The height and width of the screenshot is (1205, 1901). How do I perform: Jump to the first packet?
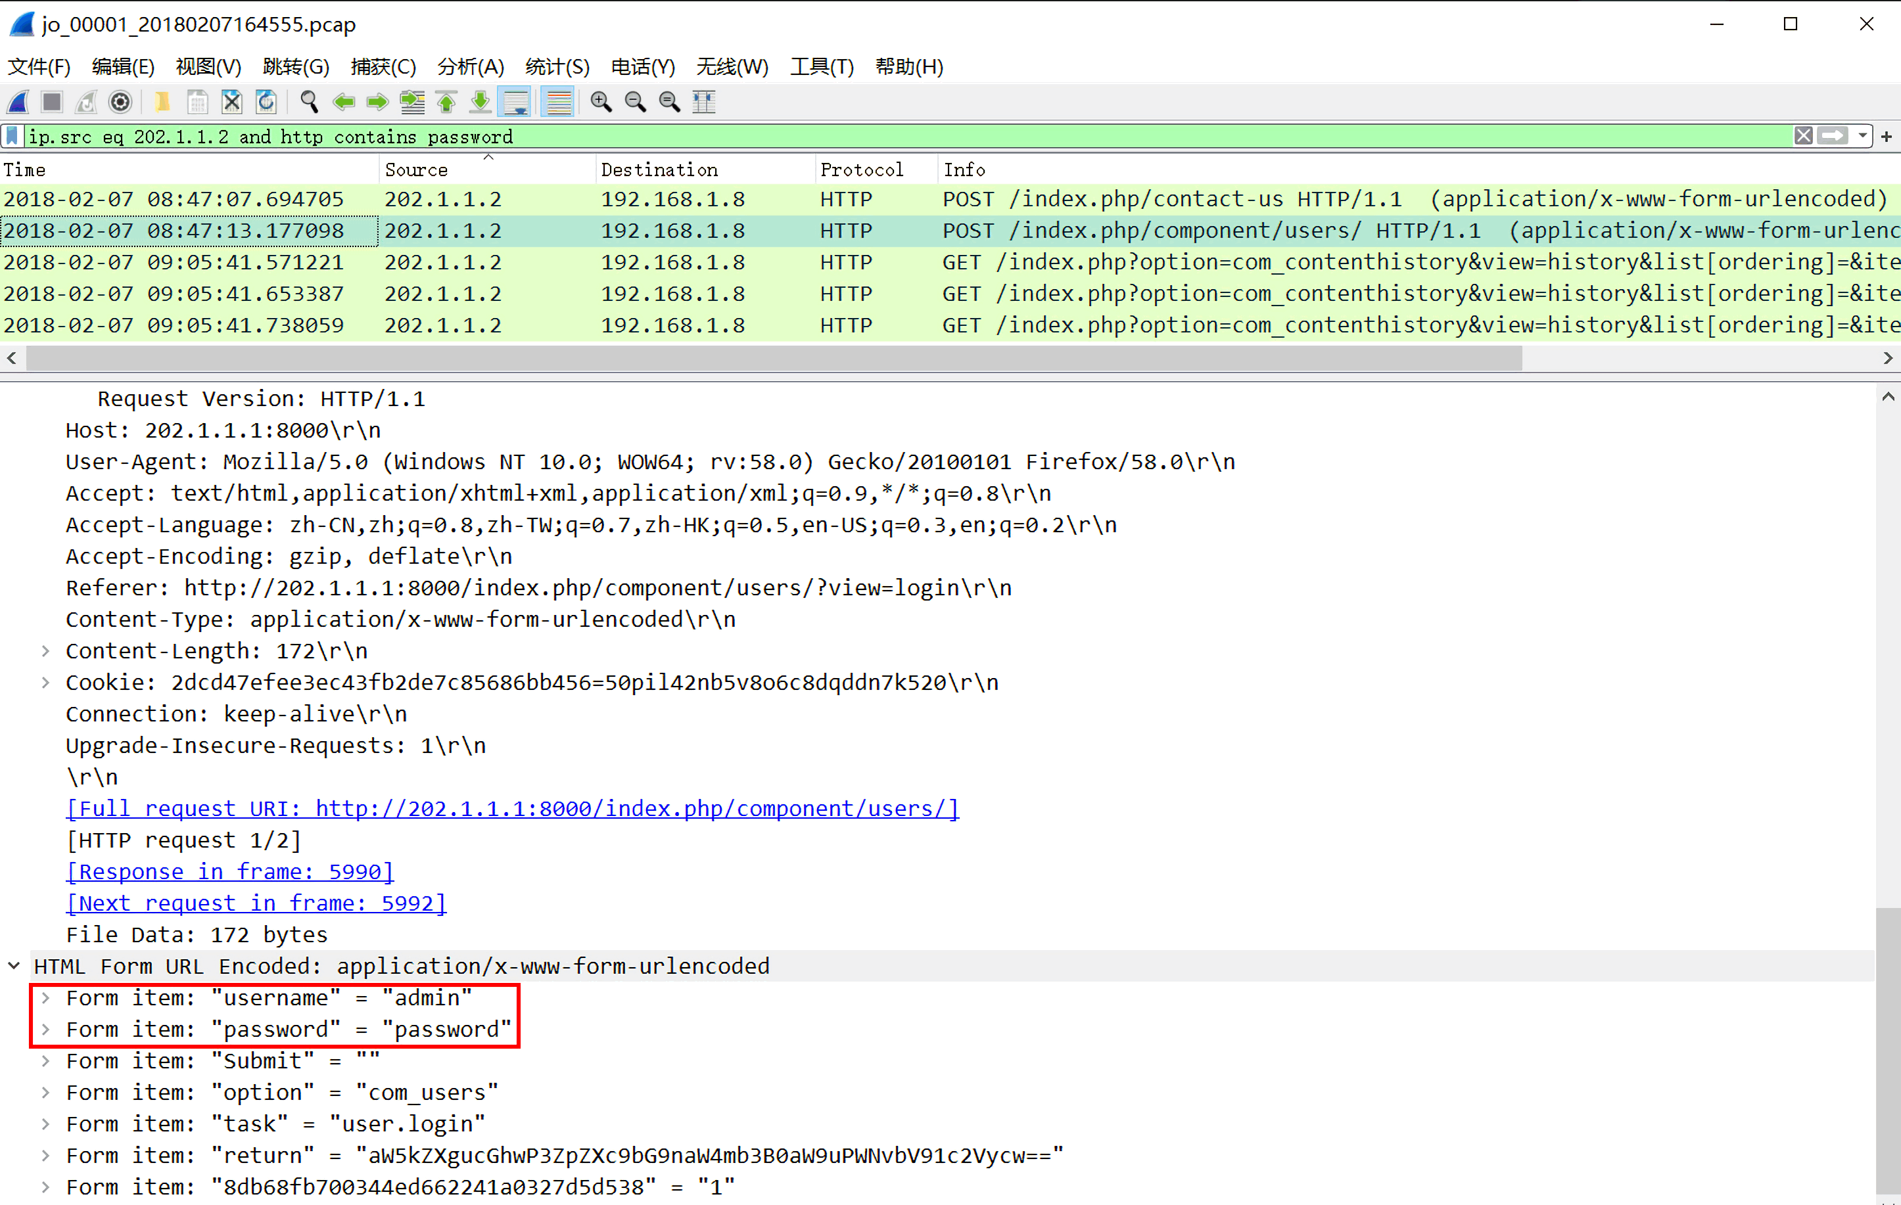(446, 102)
